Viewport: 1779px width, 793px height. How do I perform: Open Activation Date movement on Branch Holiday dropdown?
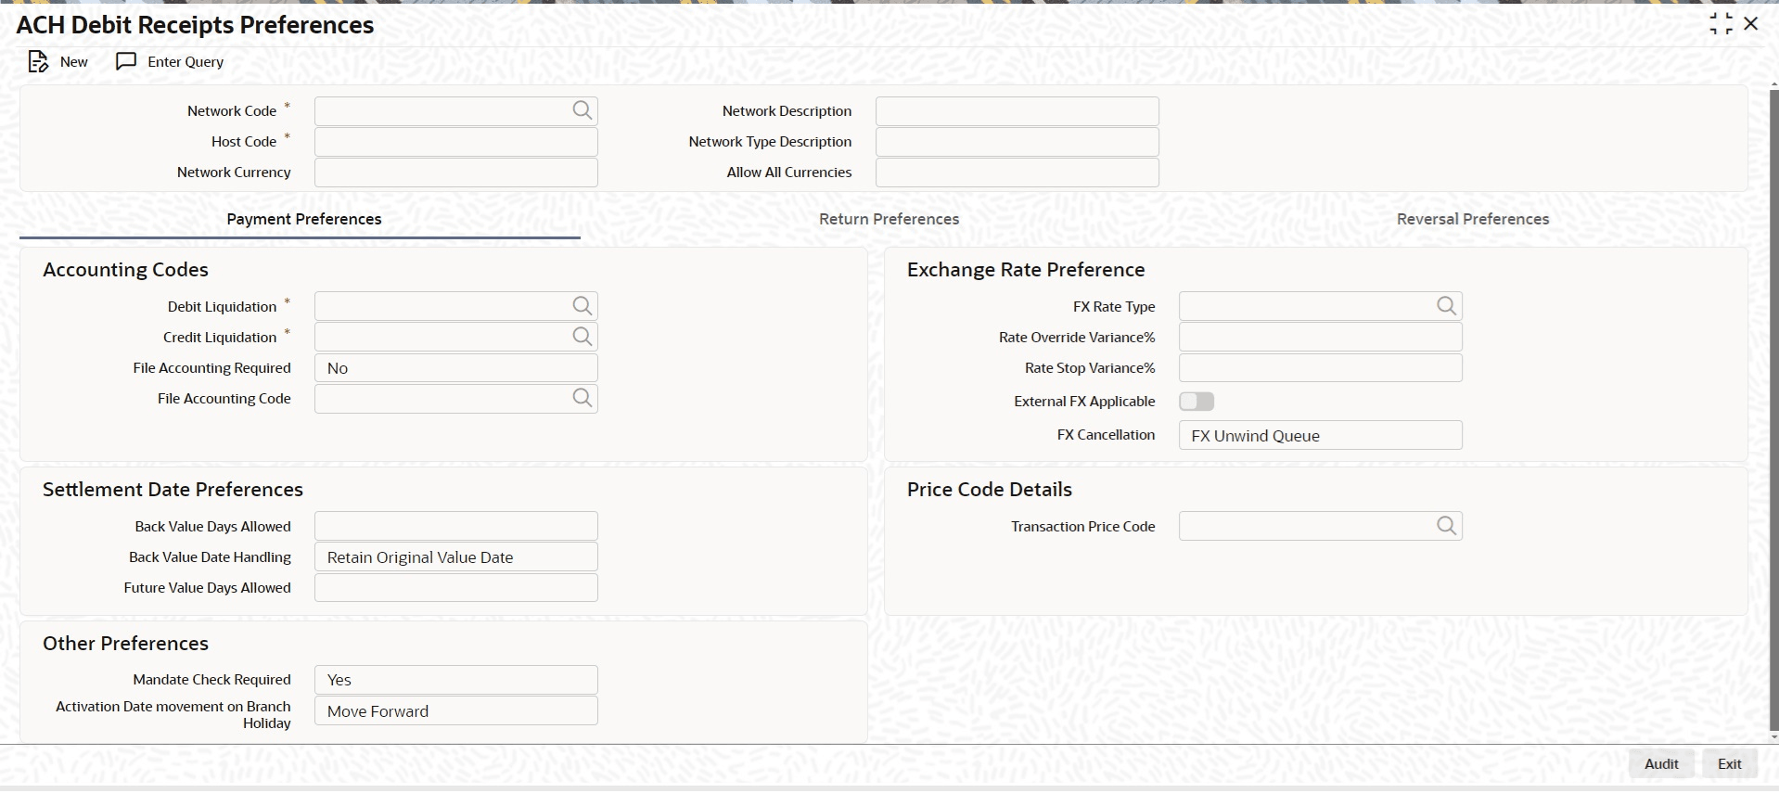[455, 711]
